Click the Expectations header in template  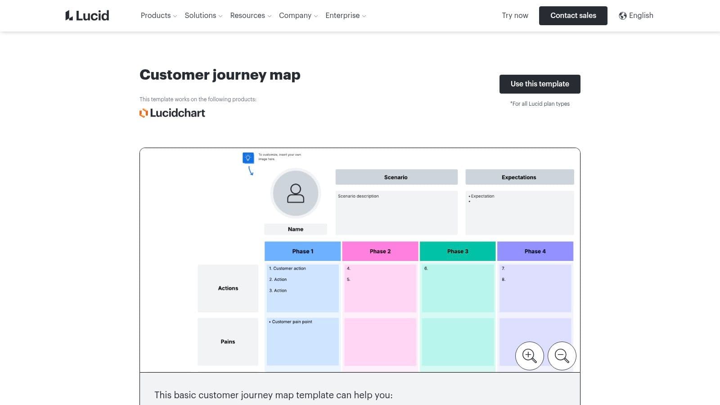pyautogui.click(x=519, y=177)
